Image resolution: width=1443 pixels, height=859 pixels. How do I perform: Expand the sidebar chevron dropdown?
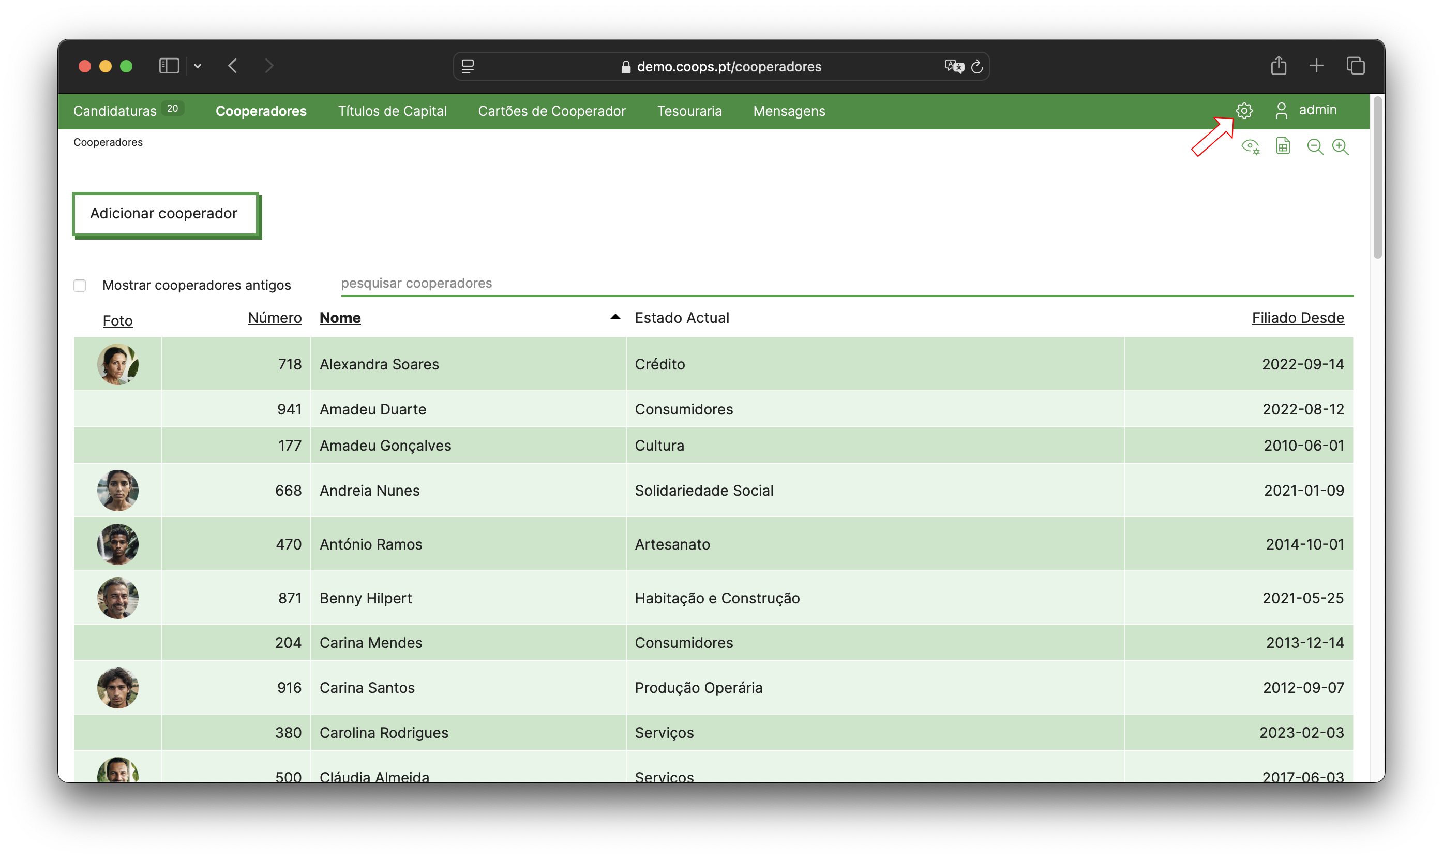[198, 66]
